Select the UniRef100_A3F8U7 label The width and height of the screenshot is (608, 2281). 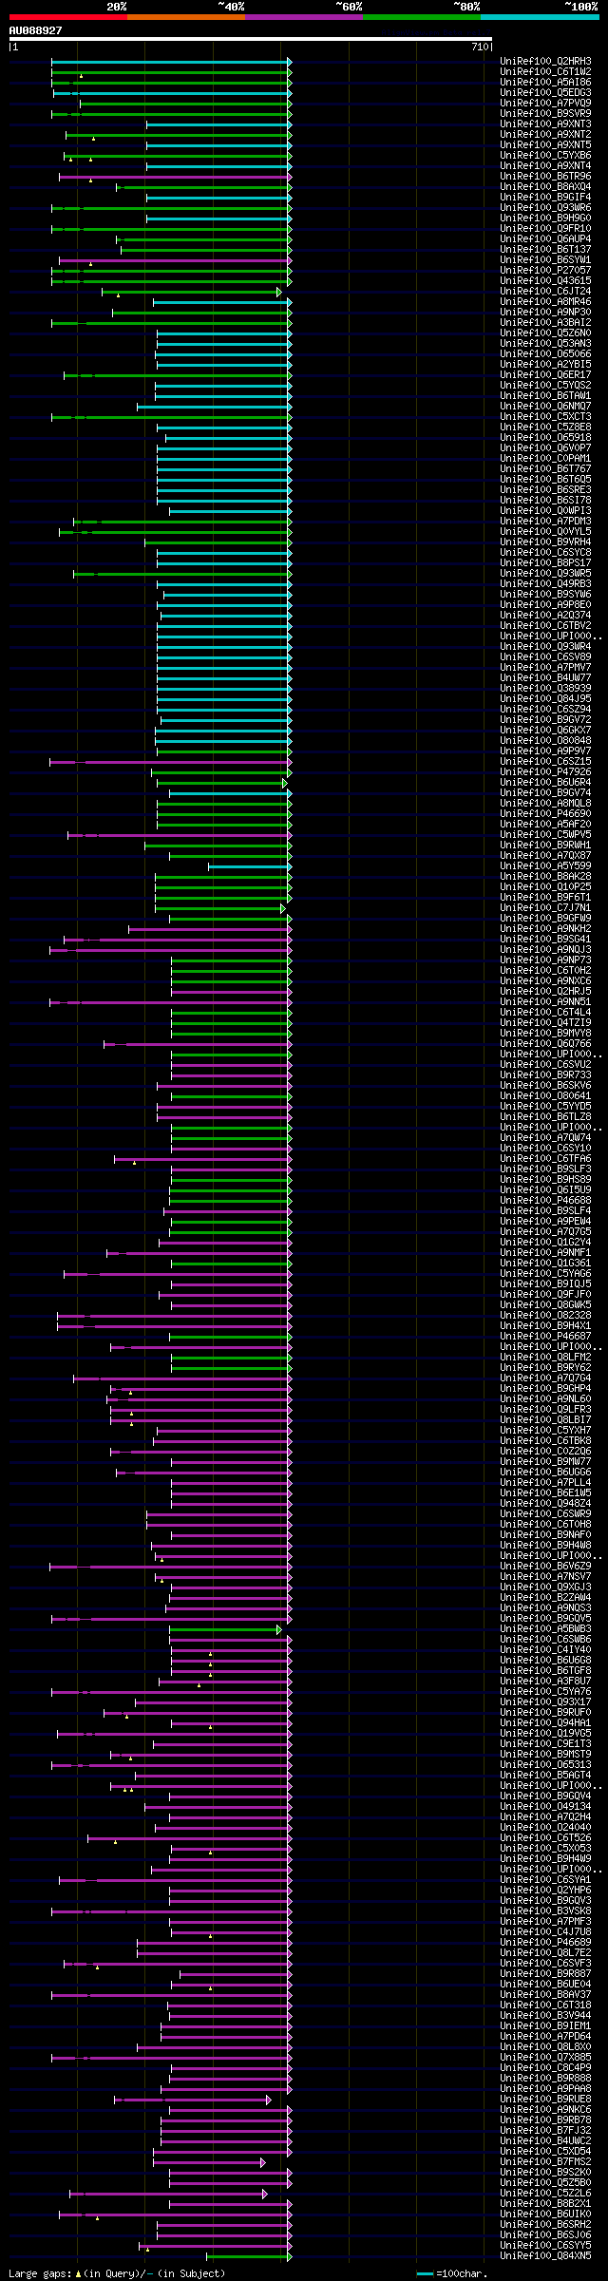545,1682
